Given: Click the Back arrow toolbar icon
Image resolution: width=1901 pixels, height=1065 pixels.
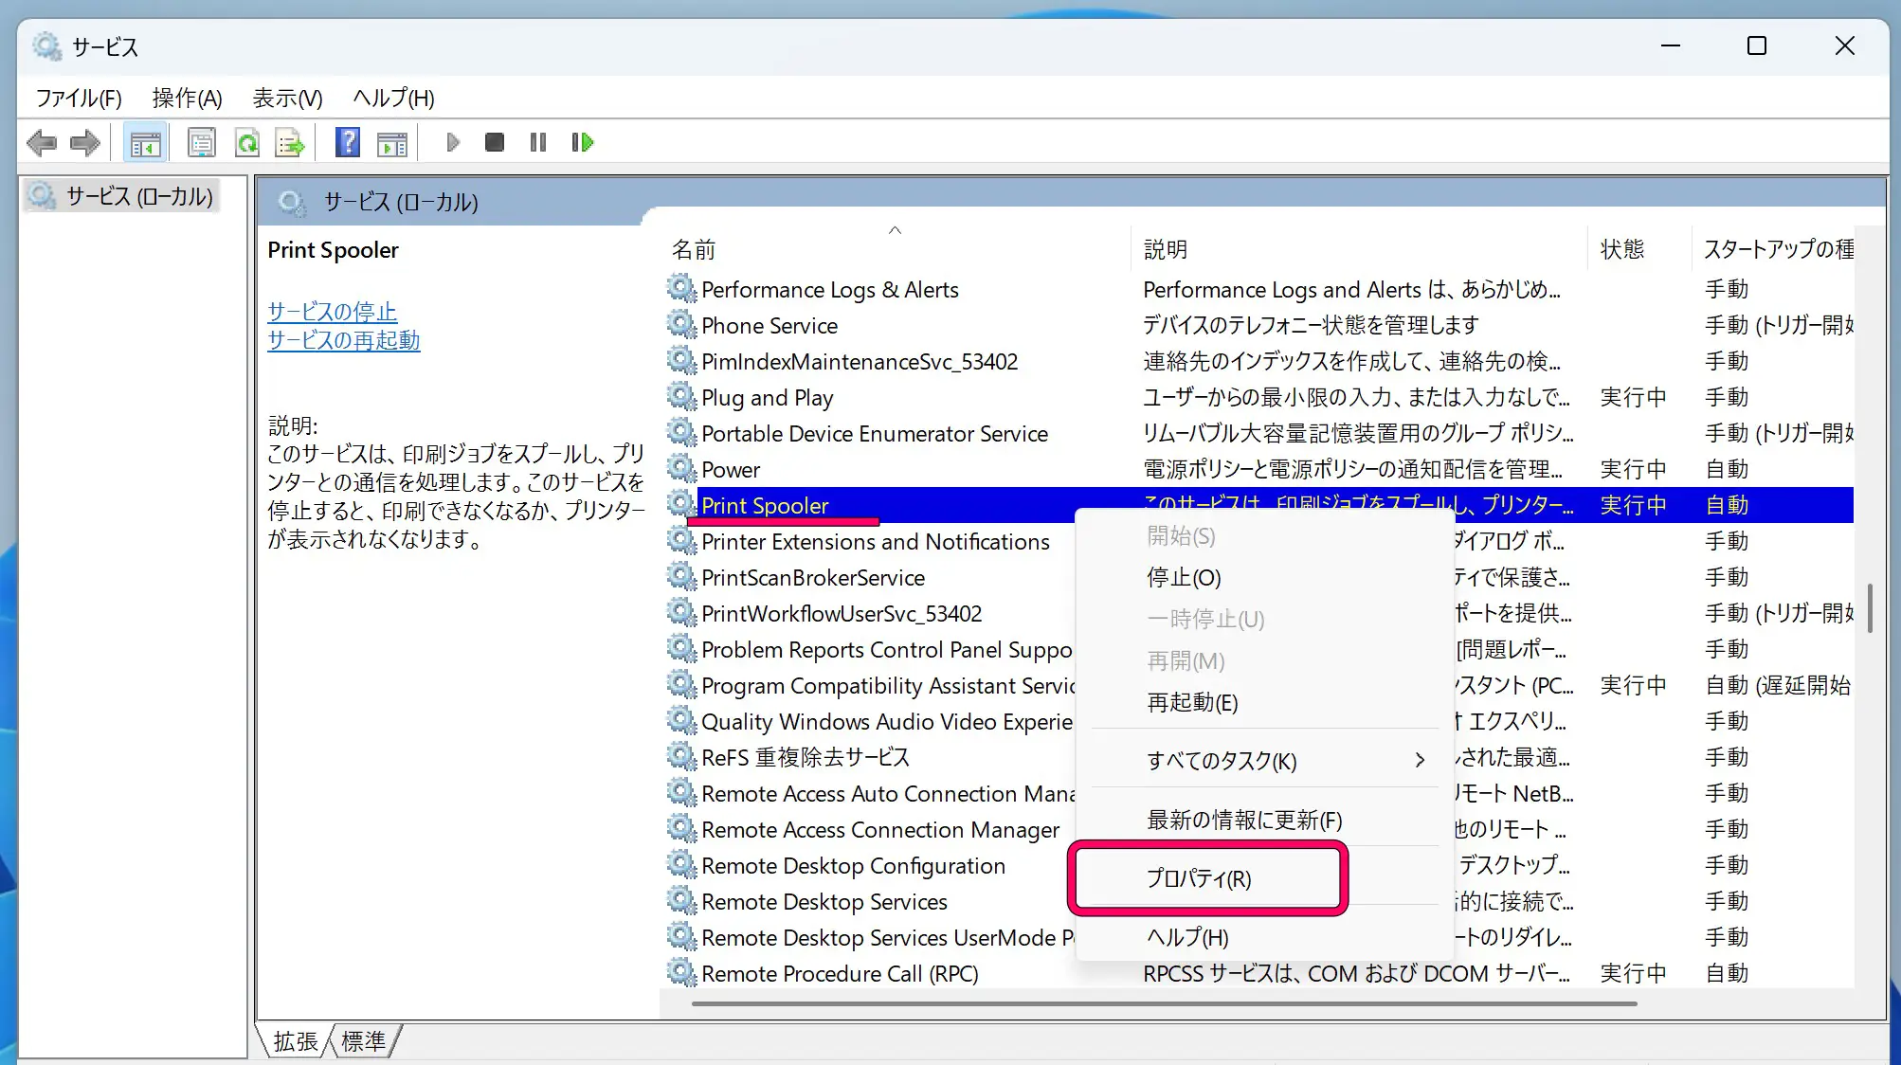Looking at the screenshot, I should point(42,143).
